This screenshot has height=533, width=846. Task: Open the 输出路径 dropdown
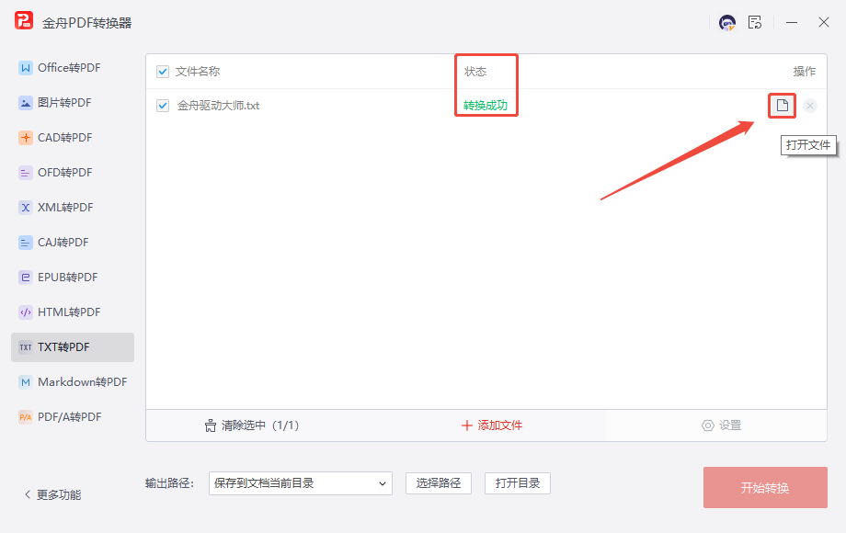coord(301,483)
